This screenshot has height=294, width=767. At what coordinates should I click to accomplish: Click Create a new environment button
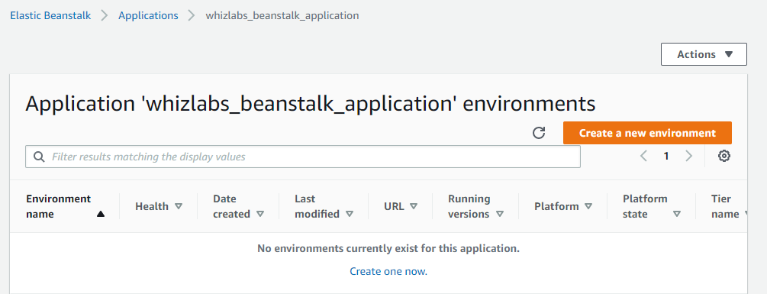coord(647,133)
